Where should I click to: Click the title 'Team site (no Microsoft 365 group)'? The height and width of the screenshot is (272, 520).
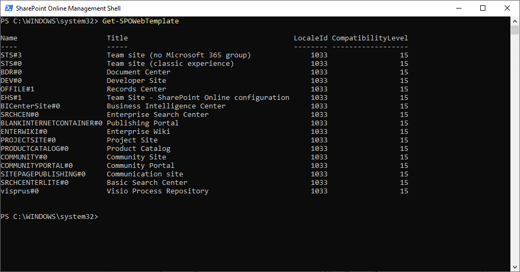[x=179, y=55]
